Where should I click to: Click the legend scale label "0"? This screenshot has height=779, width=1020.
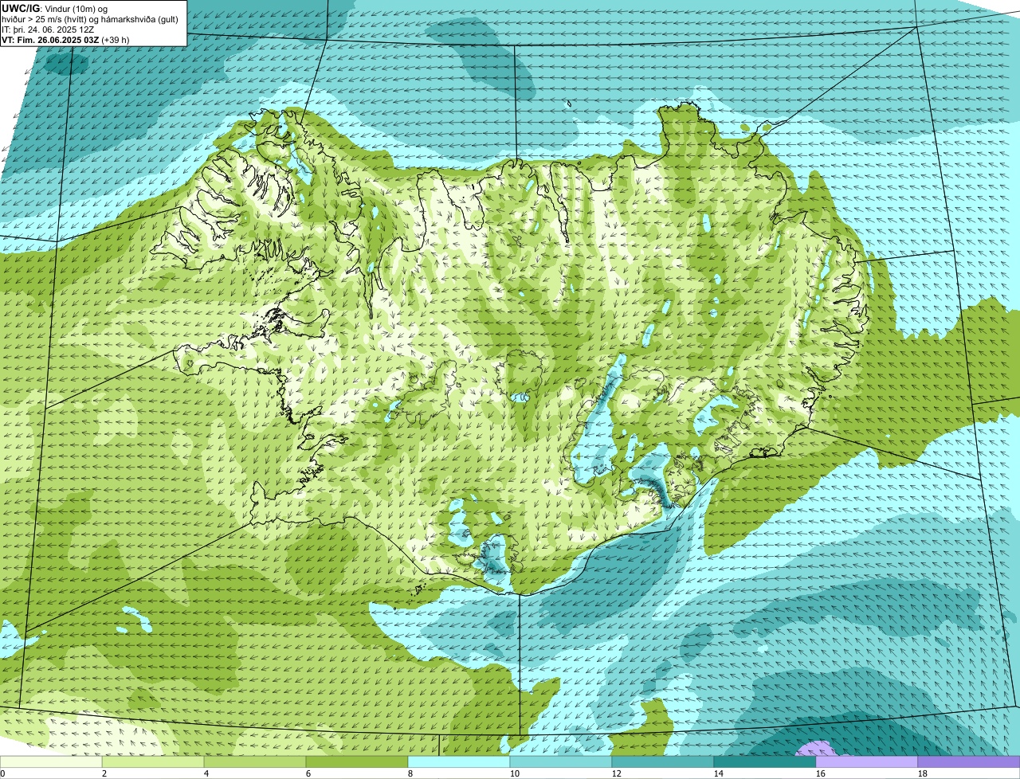point(2,773)
